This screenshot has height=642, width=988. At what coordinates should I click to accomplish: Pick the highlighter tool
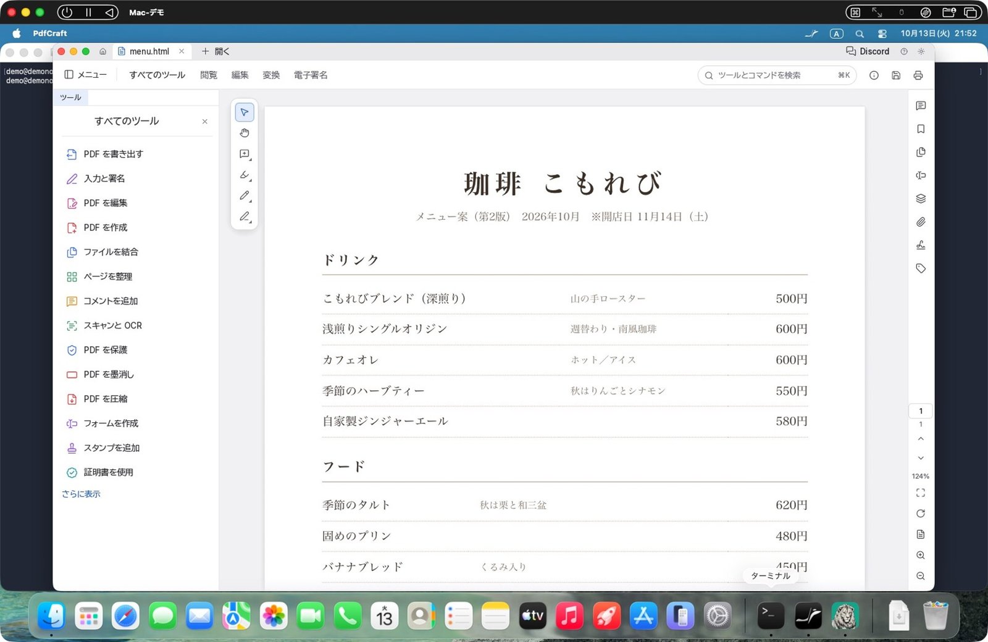245,175
